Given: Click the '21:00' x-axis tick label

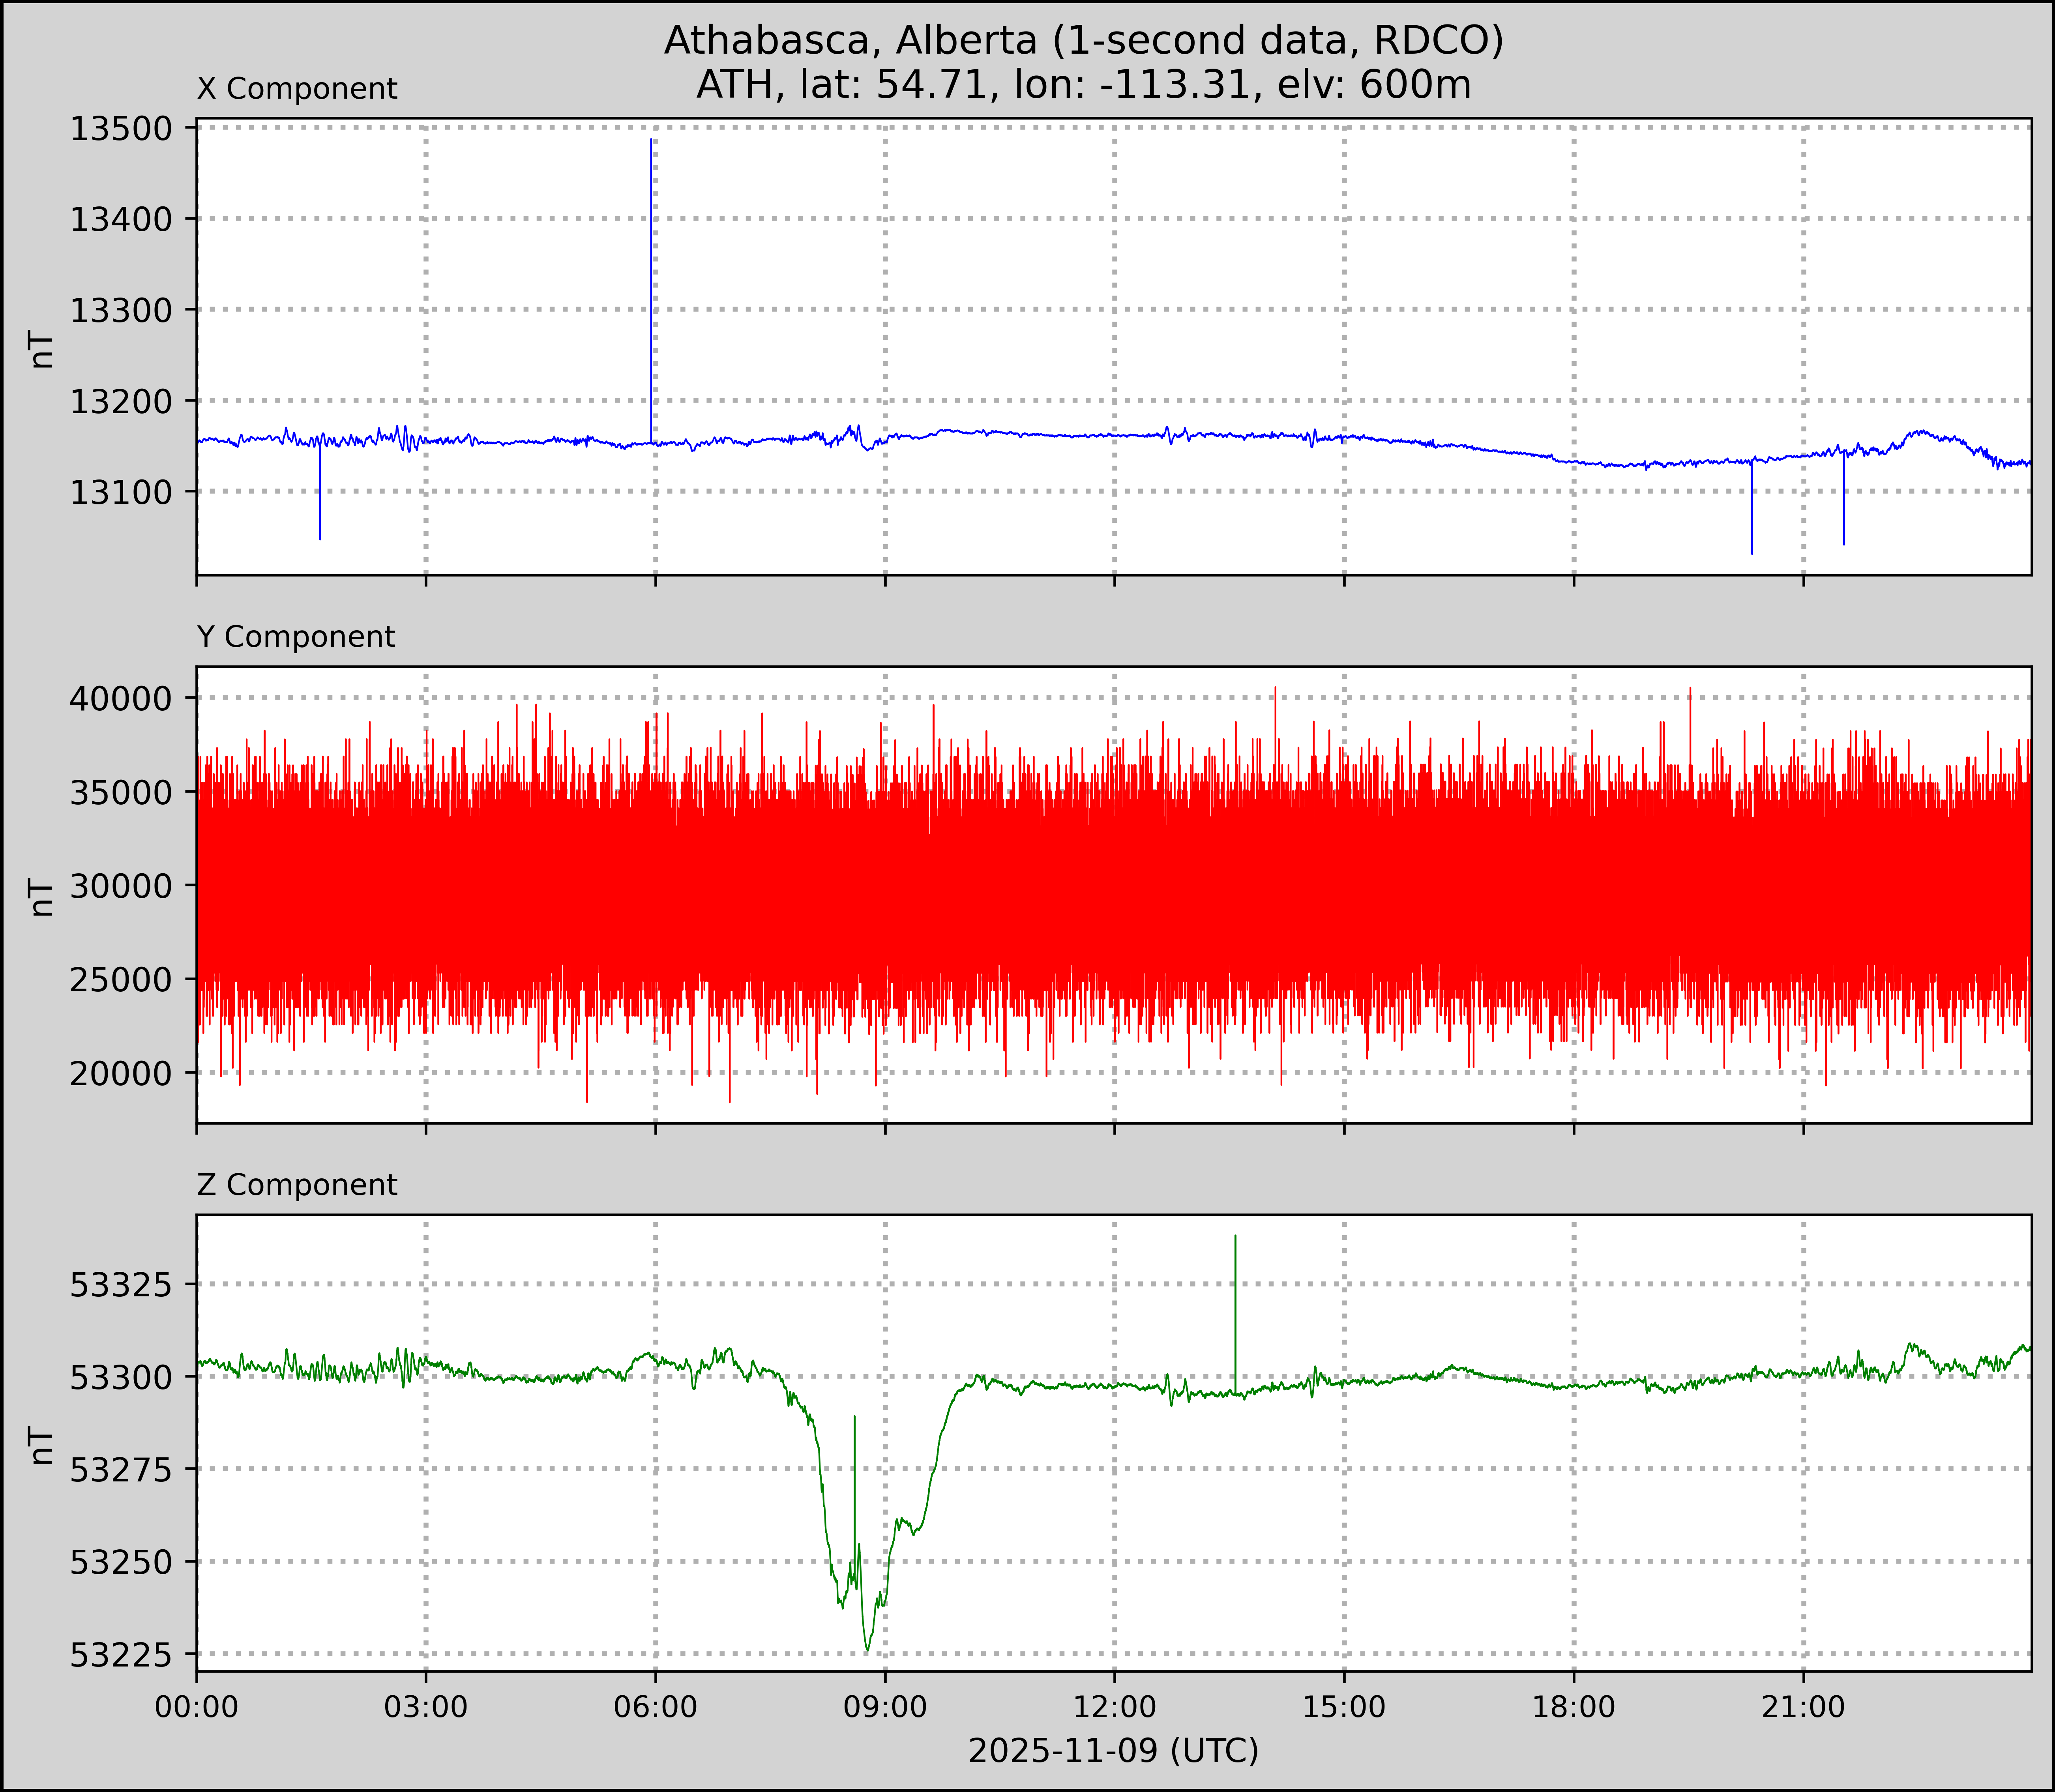Looking at the screenshot, I should [x=1803, y=1707].
